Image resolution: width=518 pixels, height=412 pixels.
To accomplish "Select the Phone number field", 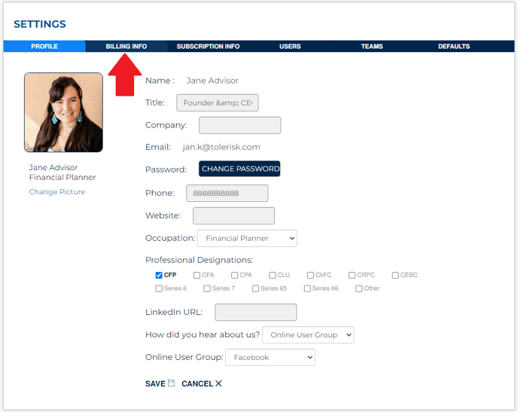I will click(227, 193).
